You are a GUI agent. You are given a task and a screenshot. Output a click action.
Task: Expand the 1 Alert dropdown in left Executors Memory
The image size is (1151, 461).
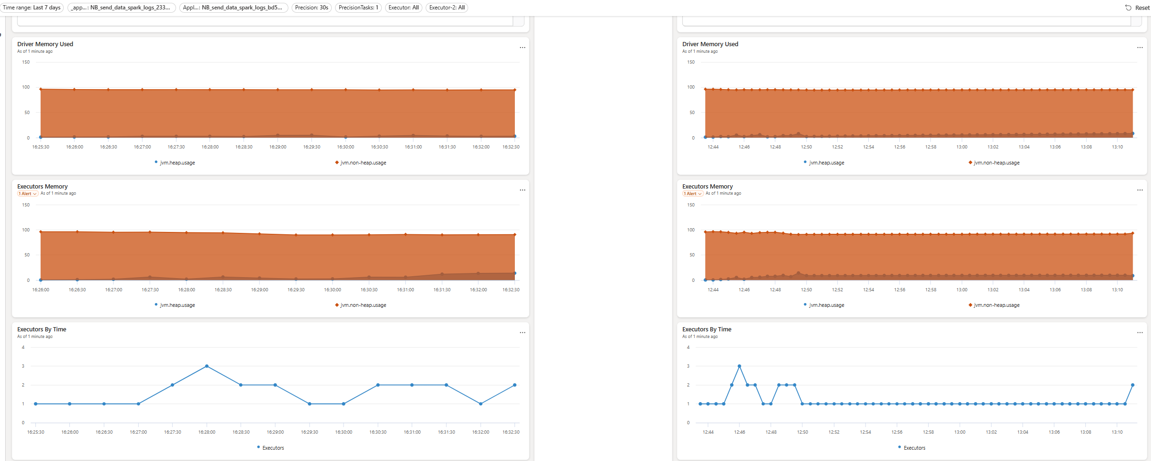(28, 194)
